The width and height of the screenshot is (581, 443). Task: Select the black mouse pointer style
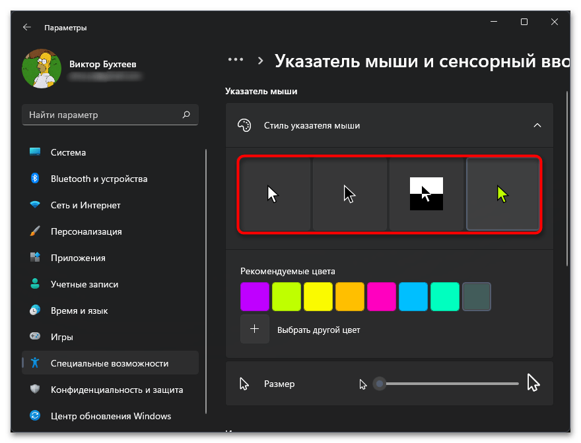point(350,194)
